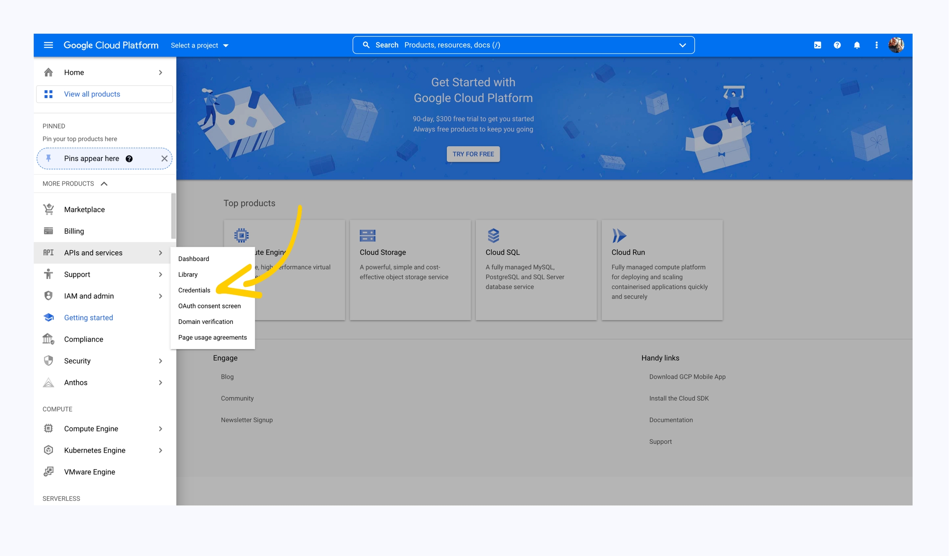Click the Cloud Run product icon
This screenshot has width=949, height=556.
coord(619,236)
